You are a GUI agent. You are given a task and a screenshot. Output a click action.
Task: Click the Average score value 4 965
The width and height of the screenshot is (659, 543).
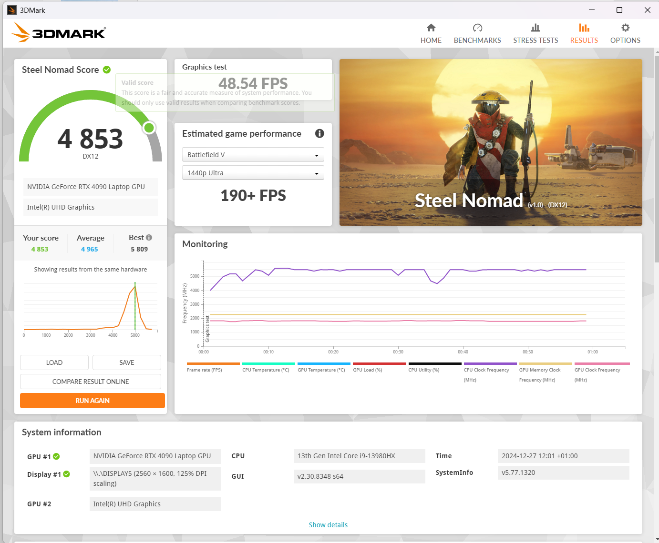coord(89,249)
